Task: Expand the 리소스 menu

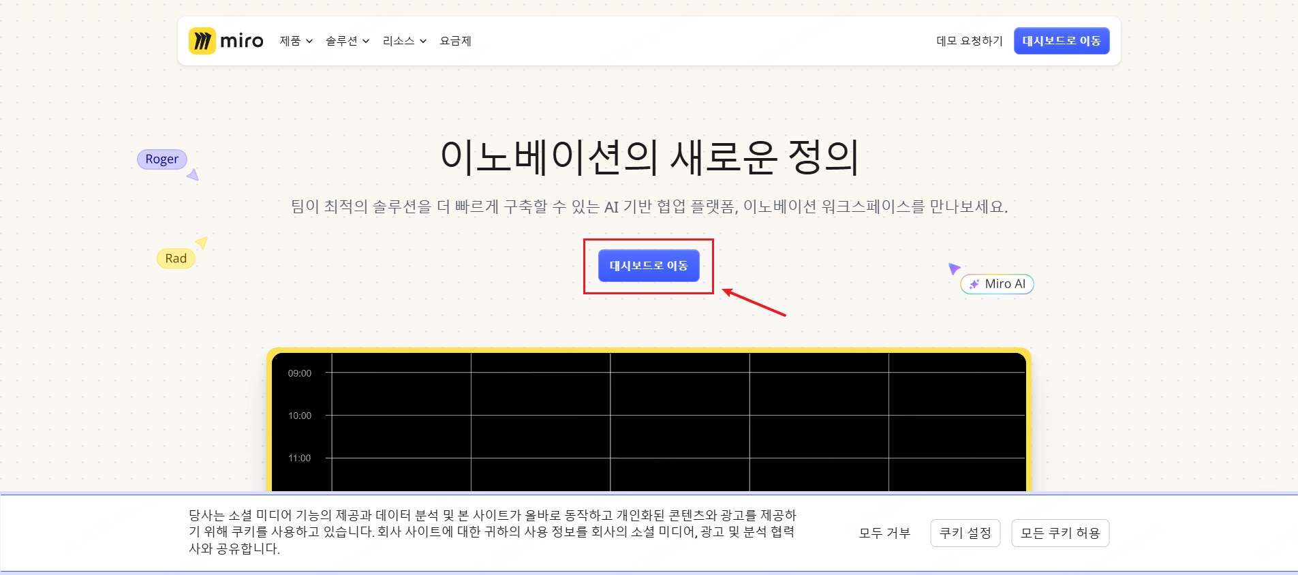Action: [x=405, y=41]
